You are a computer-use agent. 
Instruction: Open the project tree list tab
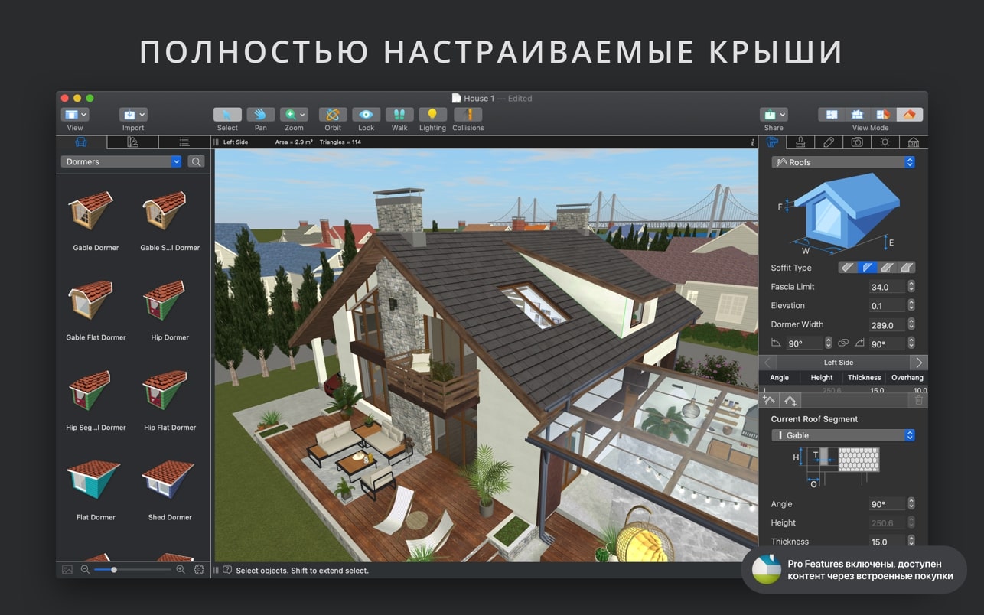point(184,142)
